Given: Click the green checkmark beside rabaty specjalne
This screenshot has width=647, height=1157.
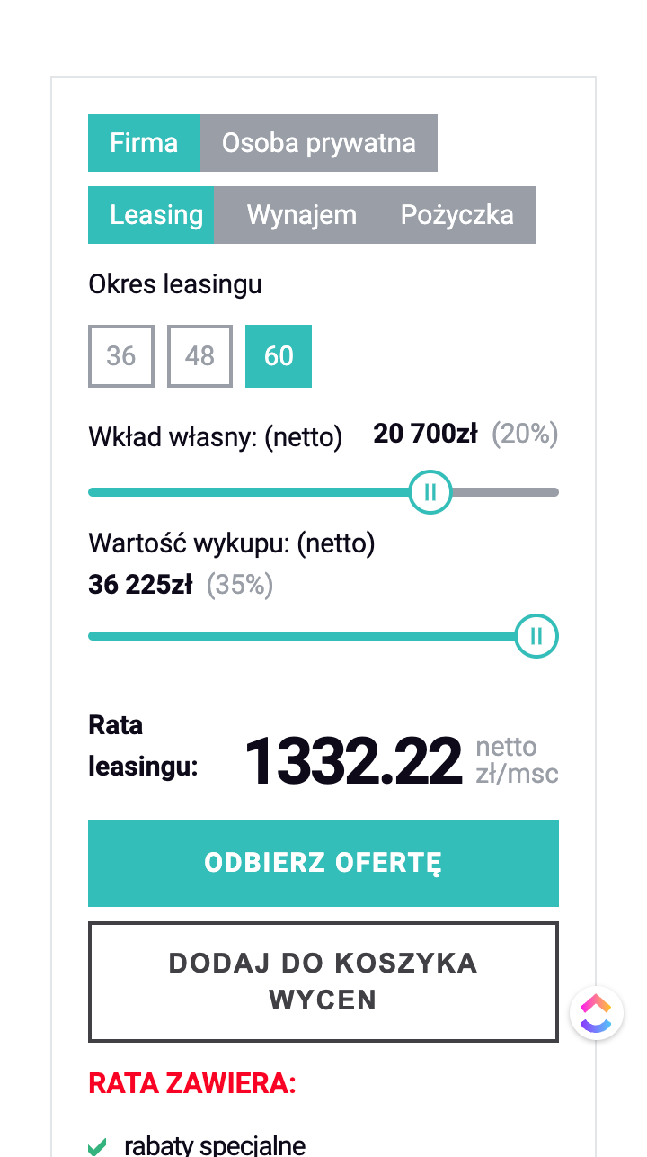Looking at the screenshot, I should click(x=97, y=1145).
